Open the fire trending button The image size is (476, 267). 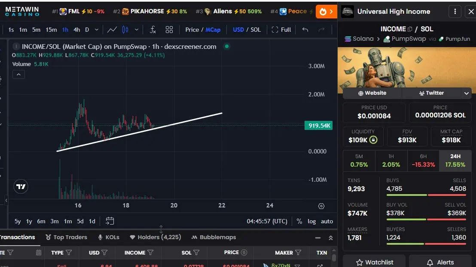tap(326, 12)
